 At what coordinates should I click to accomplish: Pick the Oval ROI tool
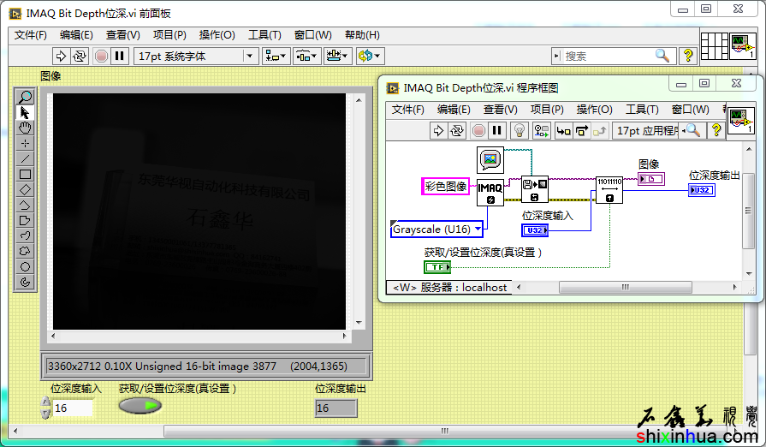25,266
